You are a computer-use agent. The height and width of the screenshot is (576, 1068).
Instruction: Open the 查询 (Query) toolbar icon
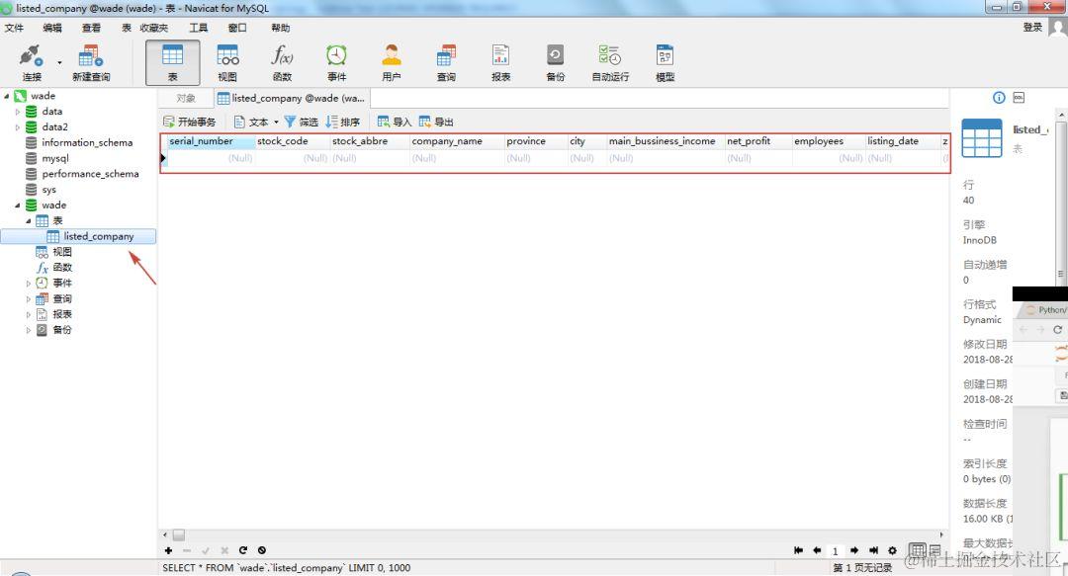pyautogui.click(x=446, y=62)
